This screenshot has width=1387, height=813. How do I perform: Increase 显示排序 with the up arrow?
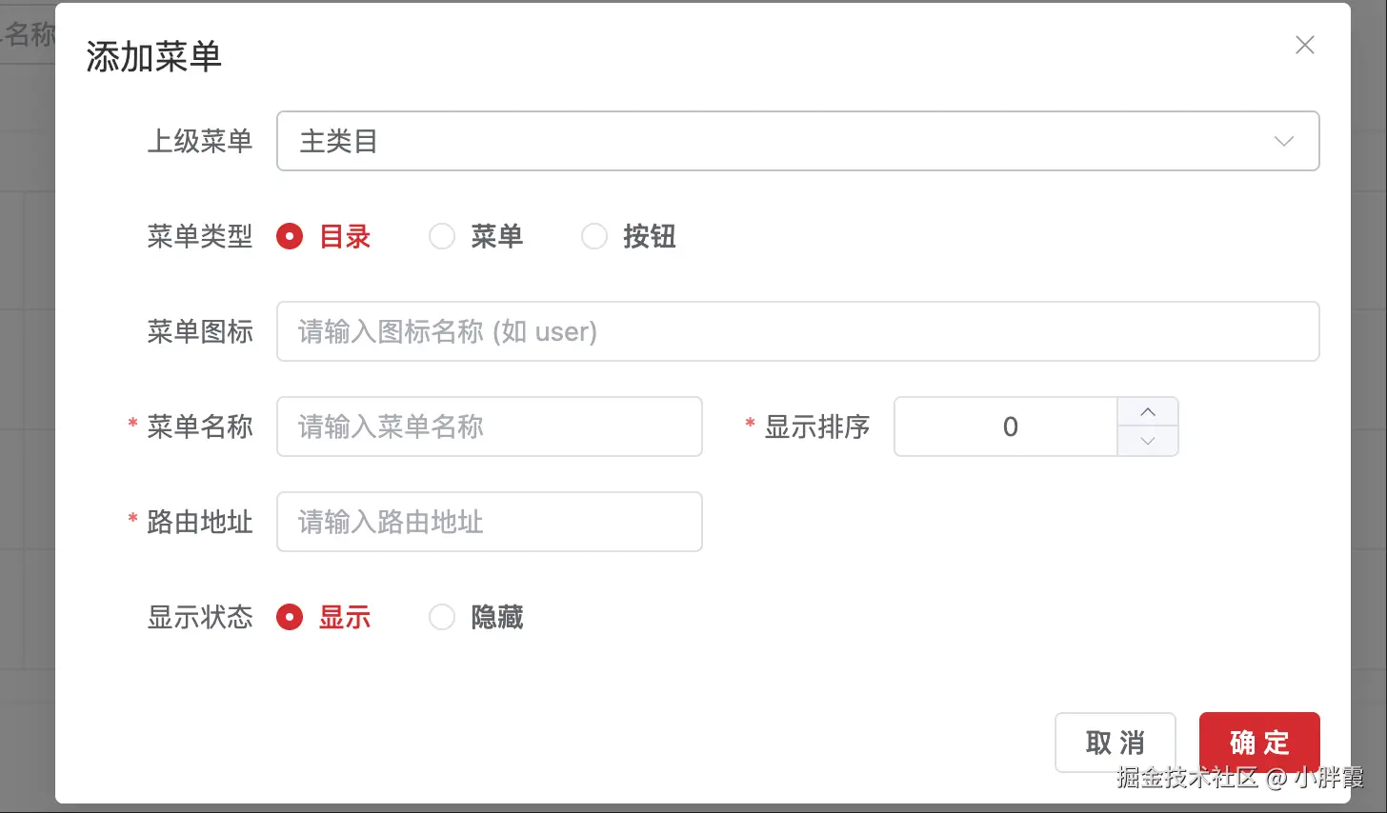pyautogui.click(x=1147, y=412)
